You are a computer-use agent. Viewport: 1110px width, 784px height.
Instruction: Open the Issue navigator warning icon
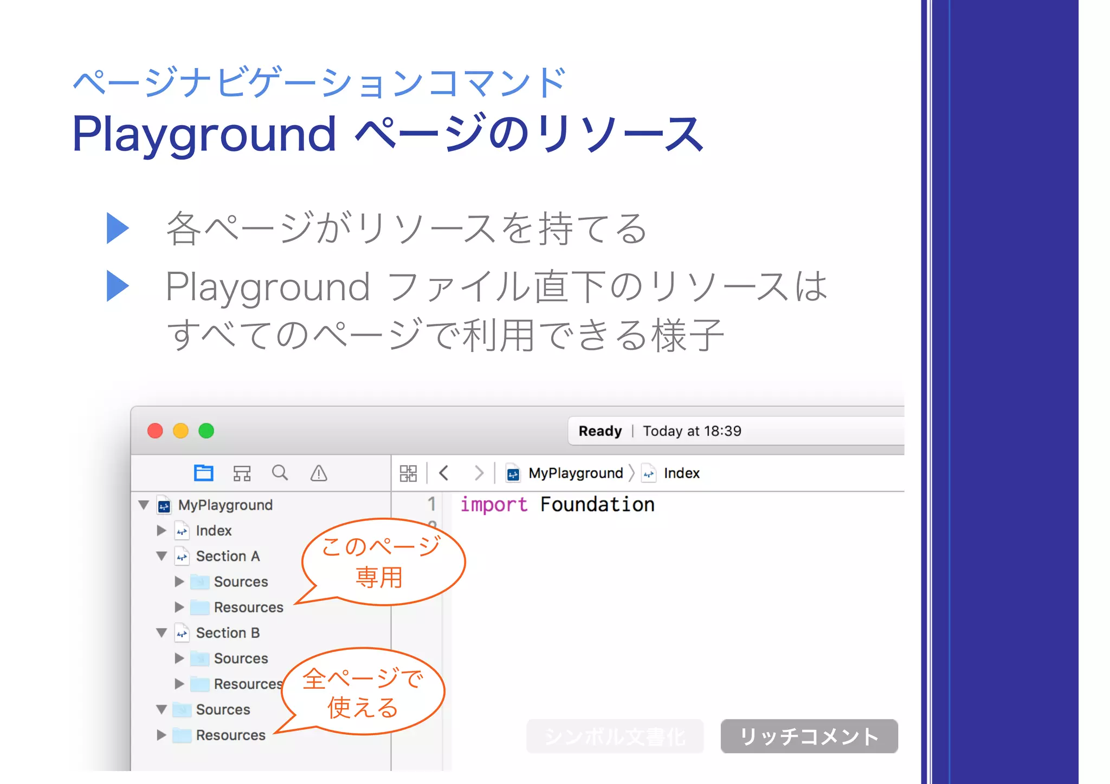[319, 473]
